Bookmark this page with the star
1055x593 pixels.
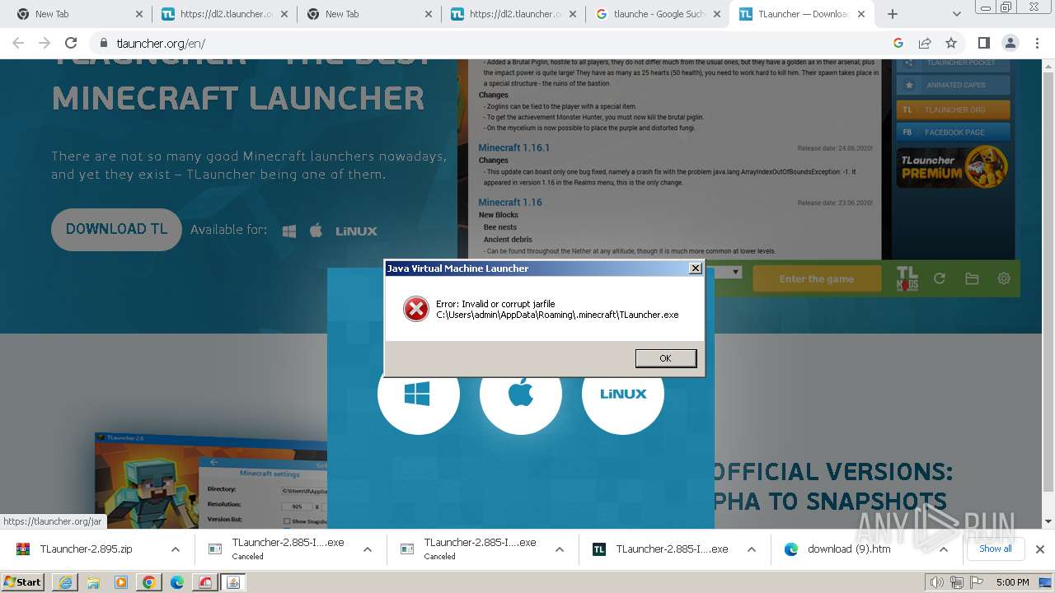click(x=951, y=44)
